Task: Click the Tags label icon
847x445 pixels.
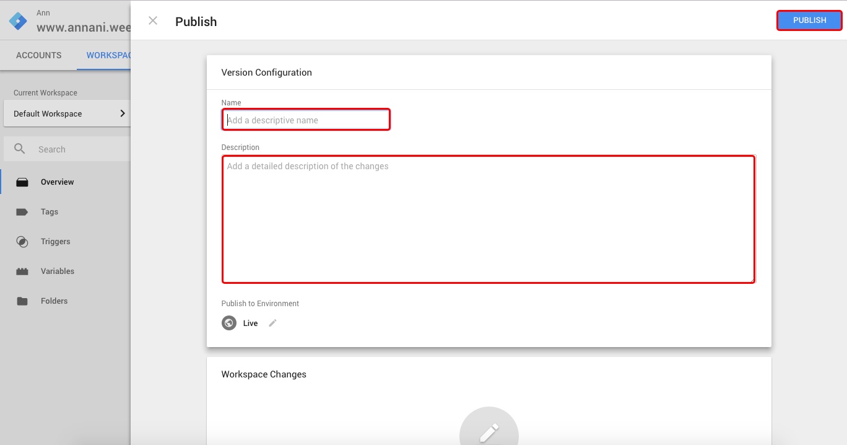Action: click(22, 212)
